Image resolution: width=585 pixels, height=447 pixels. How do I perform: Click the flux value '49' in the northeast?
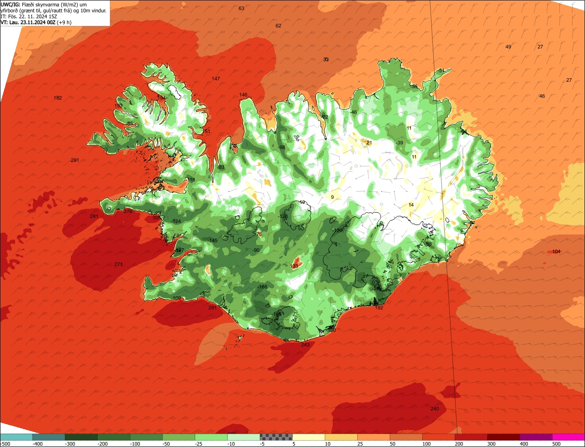point(508,47)
